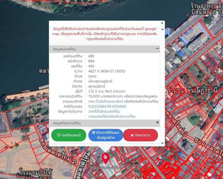This screenshot has width=223, height=179.
Task: Click the ข้อมูลสำนักงานที่ดิน section header
Action: [105, 123]
